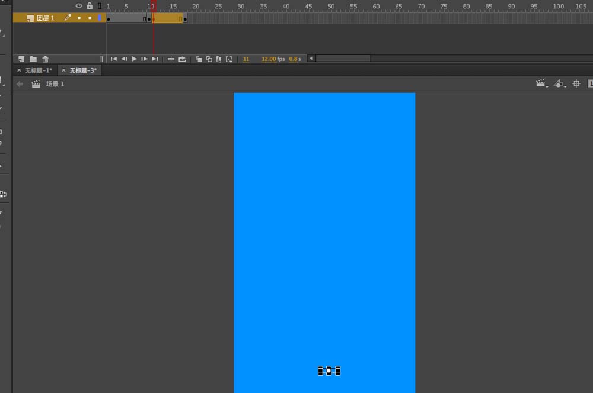Click the timeline scroll left arrow
593x393 pixels.
(311, 59)
